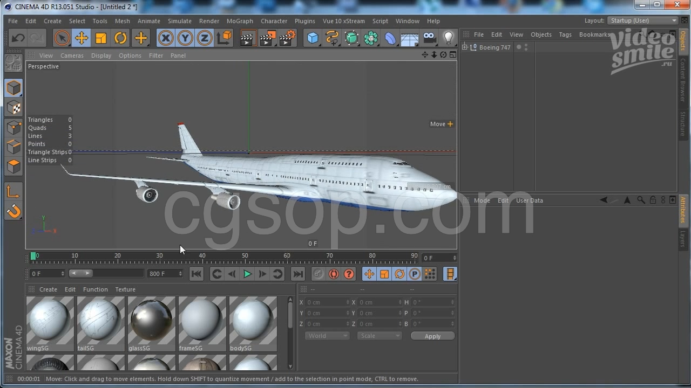Open the Simulate menu
Viewport: 691px width, 388px height.
[180, 21]
